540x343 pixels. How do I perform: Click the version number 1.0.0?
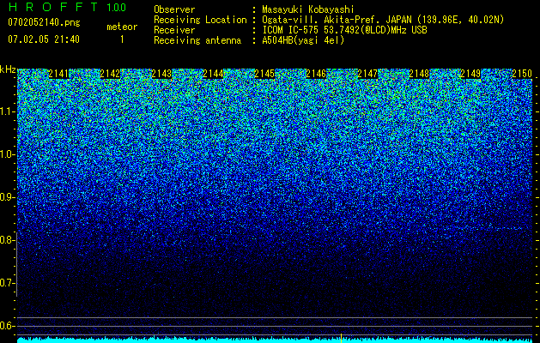[117, 8]
